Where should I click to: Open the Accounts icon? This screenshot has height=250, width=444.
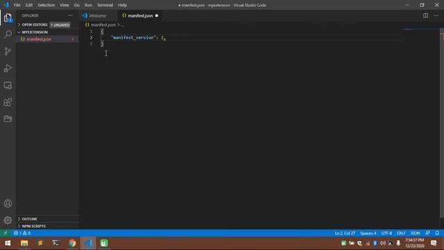8,203
